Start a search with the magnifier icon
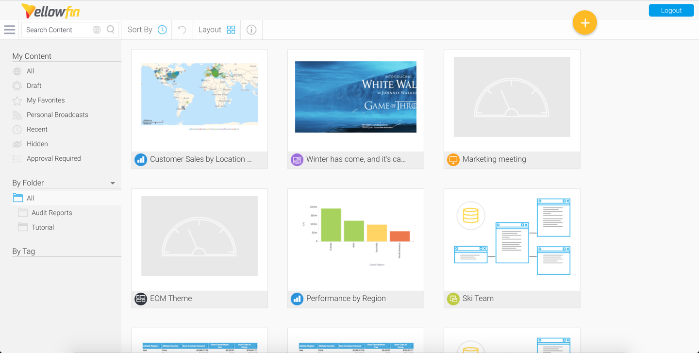The height and width of the screenshot is (353, 699). (x=110, y=30)
